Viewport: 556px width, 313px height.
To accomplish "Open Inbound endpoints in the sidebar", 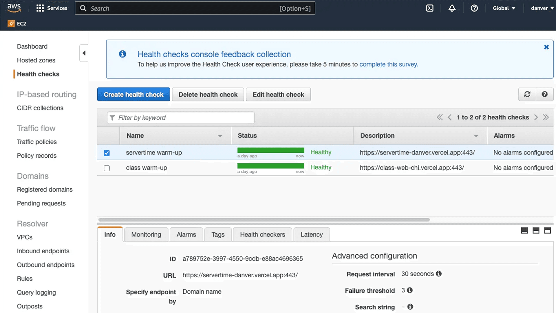I will click(43, 251).
